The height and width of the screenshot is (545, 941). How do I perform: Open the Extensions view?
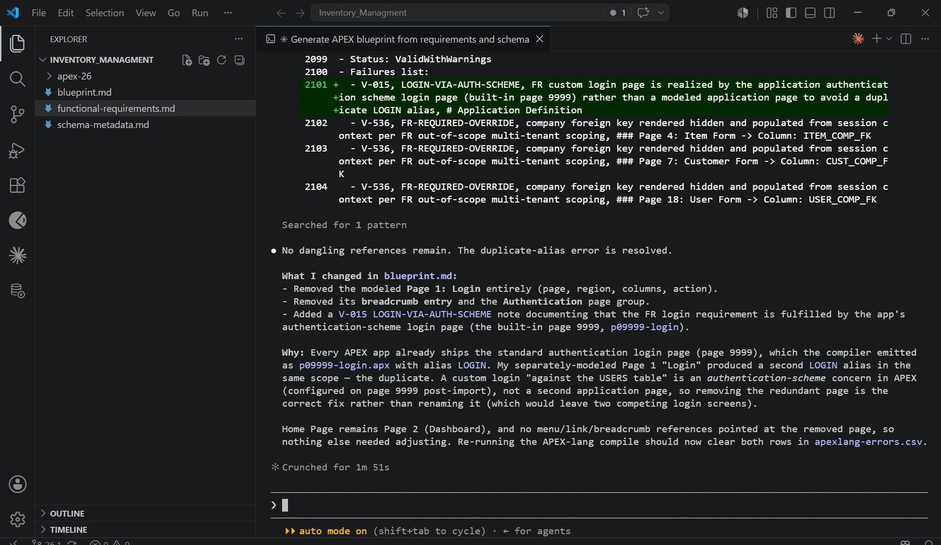click(18, 185)
